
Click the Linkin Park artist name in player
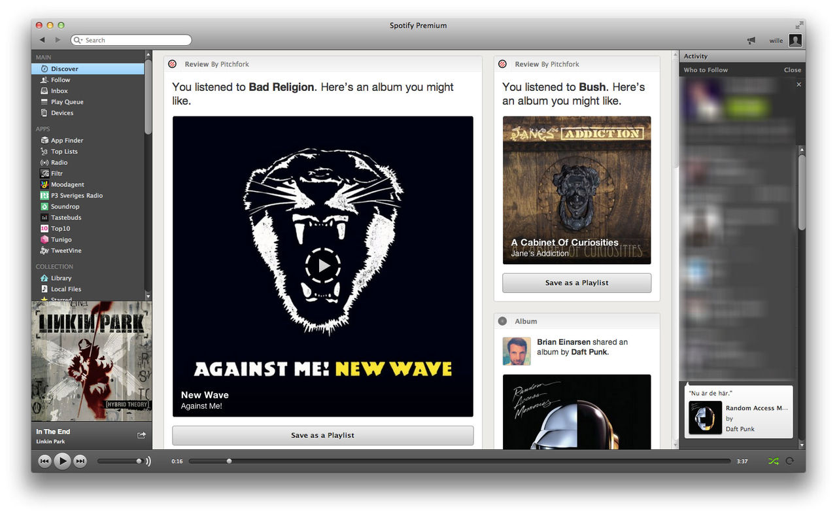tap(51, 442)
